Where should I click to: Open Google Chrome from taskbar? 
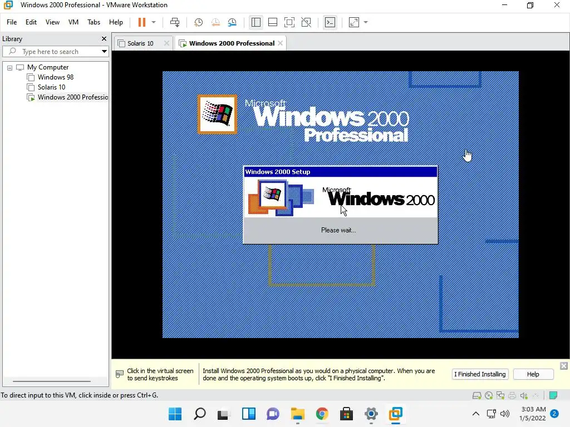[x=322, y=414]
